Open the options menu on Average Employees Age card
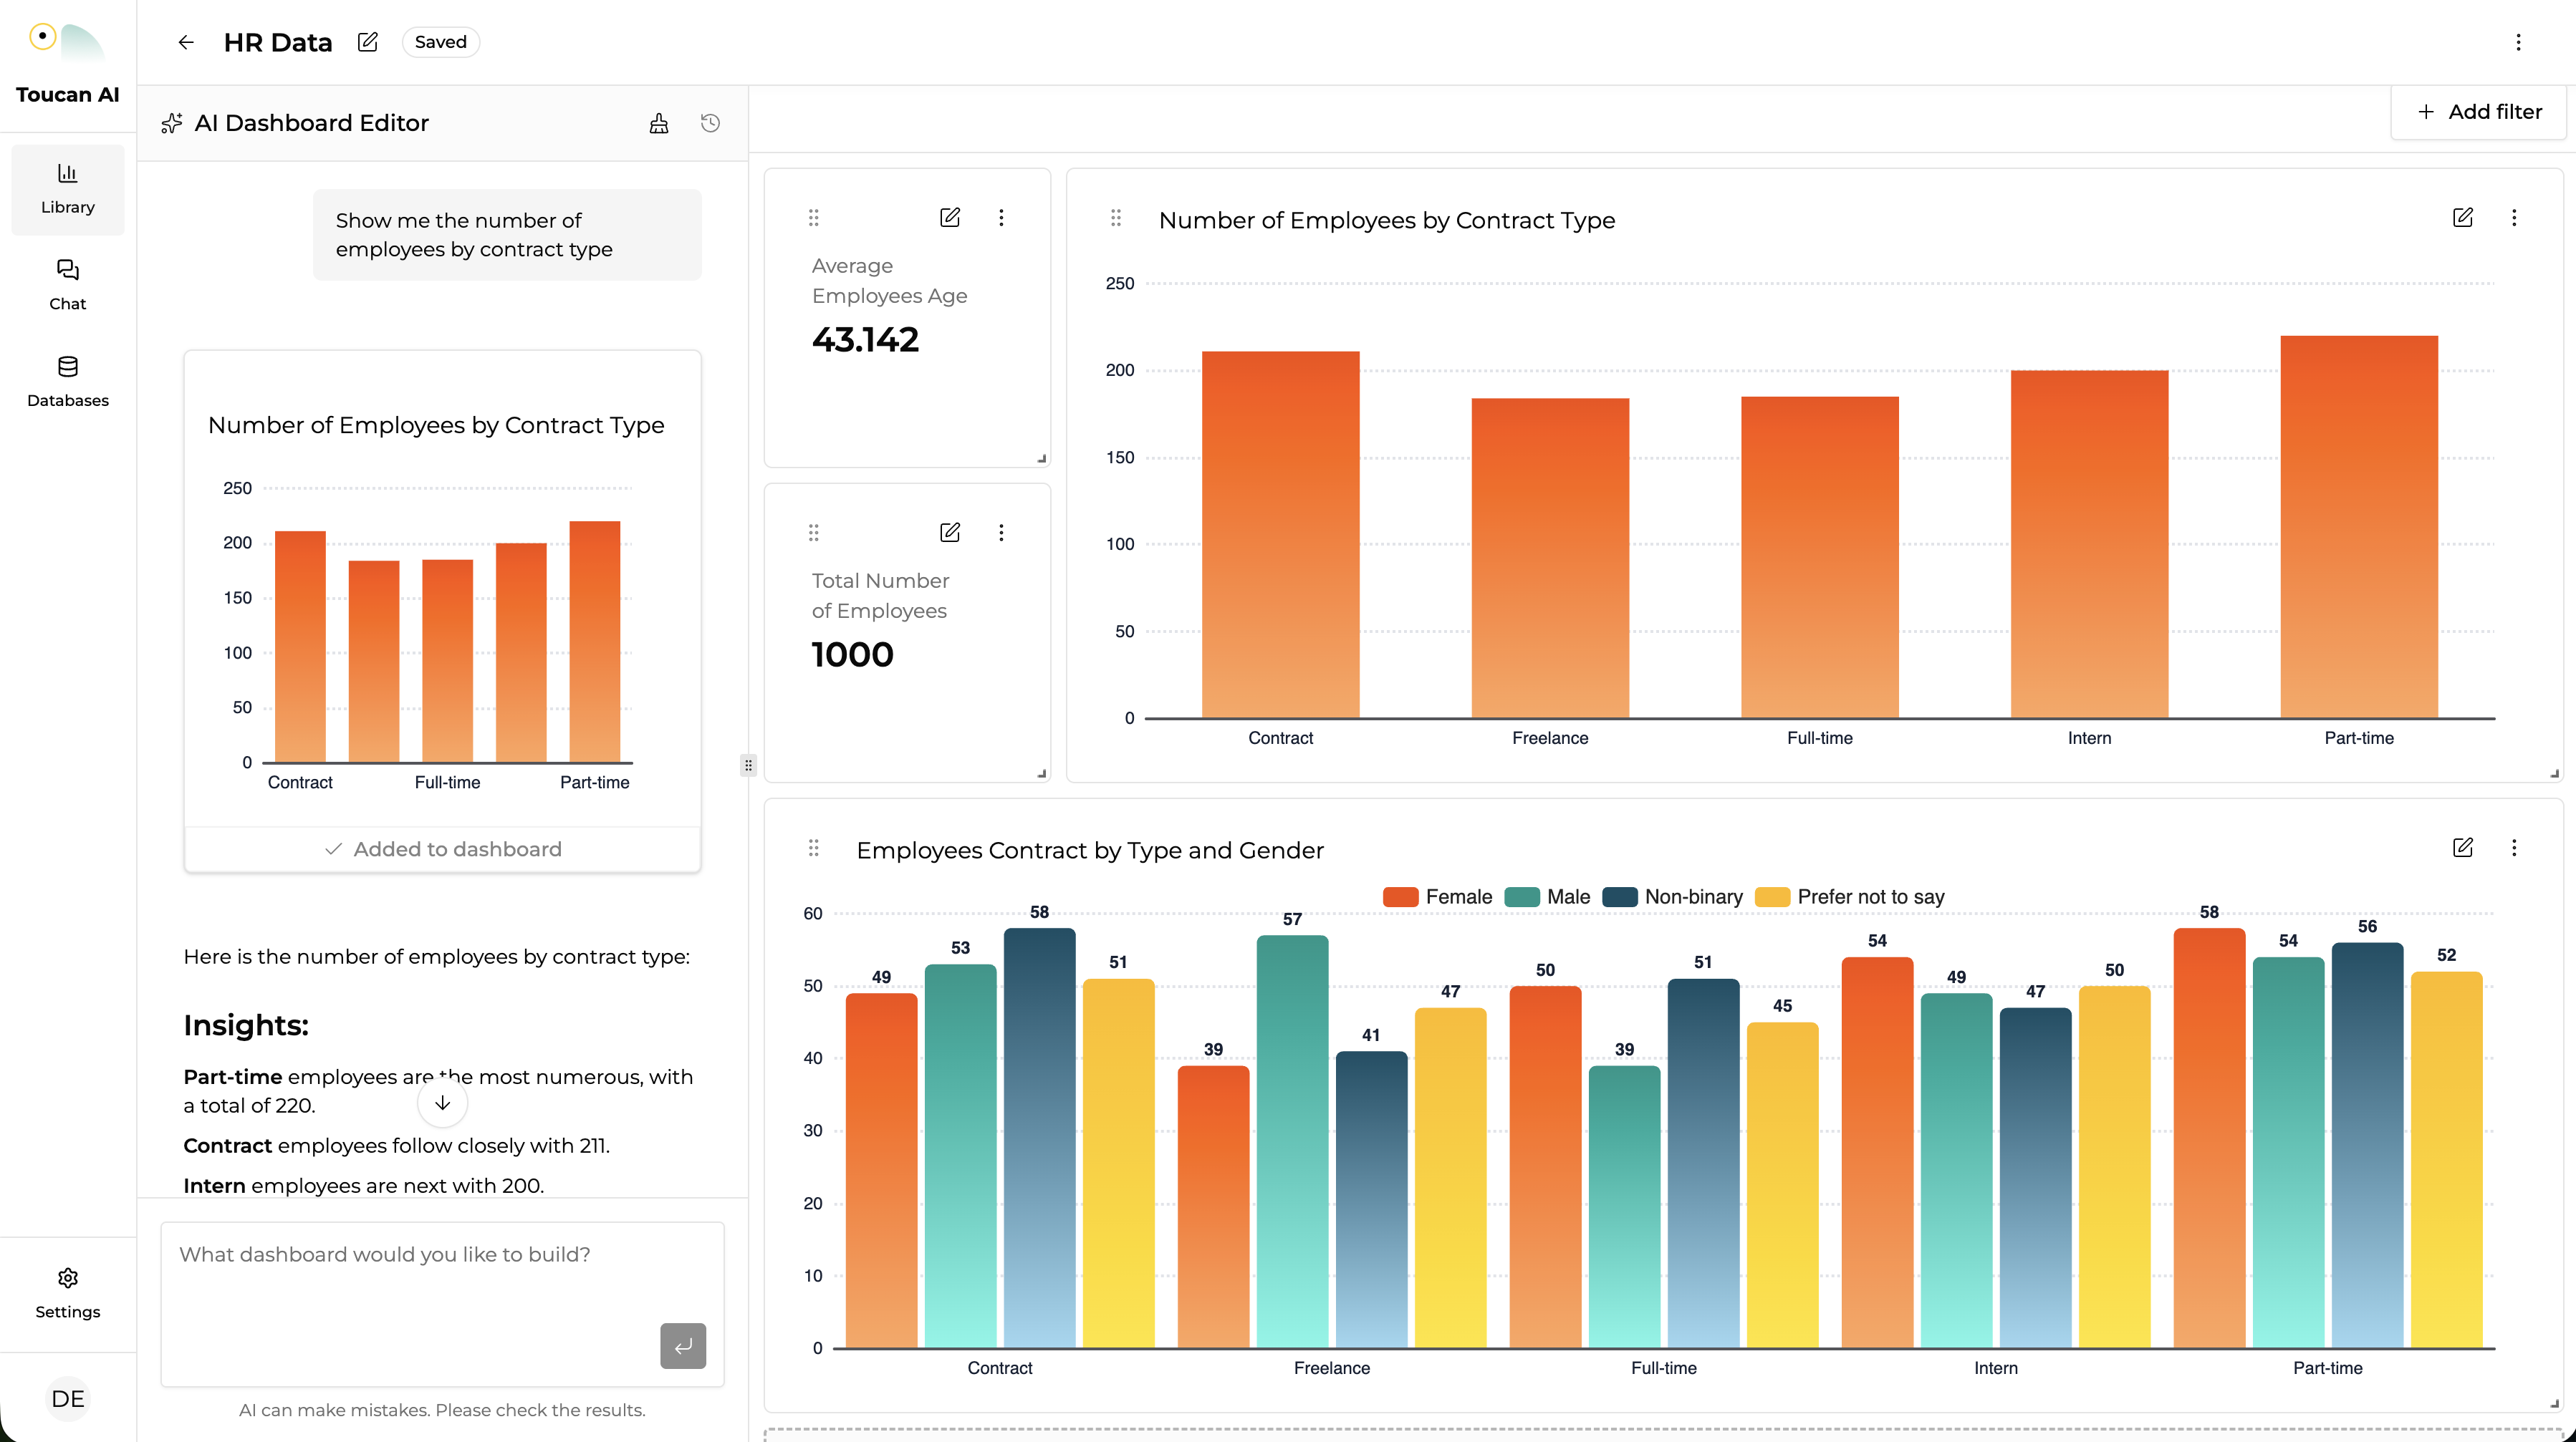 [1000, 217]
